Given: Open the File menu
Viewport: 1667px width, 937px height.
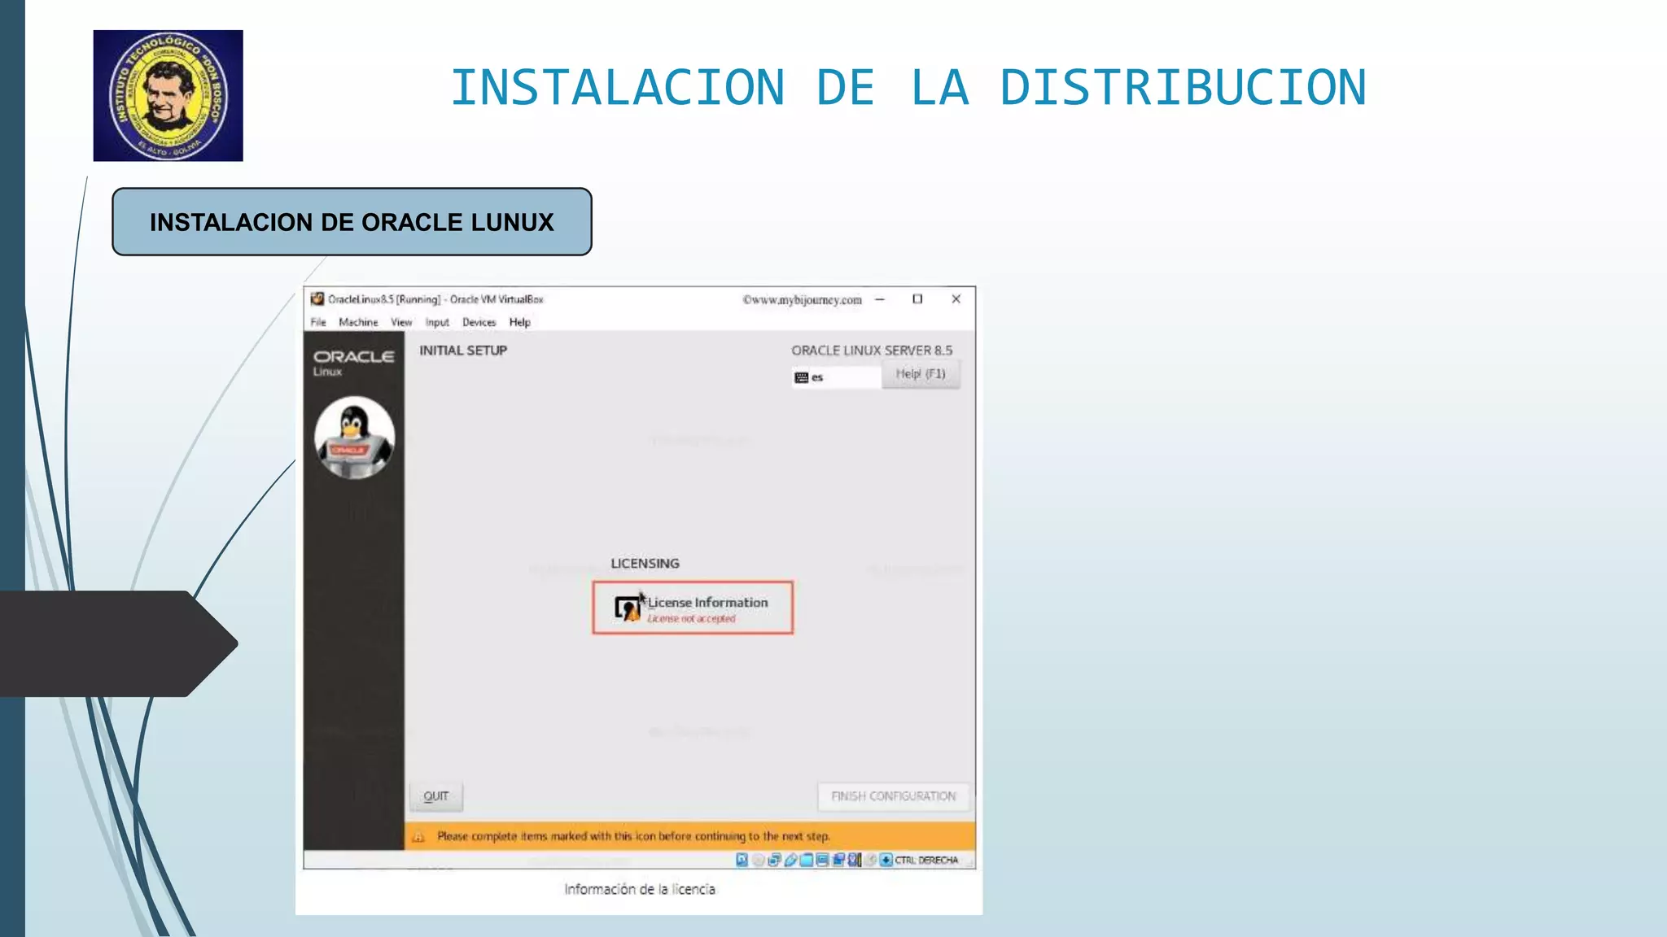Looking at the screenshot, I should click(x=318, y=322).
